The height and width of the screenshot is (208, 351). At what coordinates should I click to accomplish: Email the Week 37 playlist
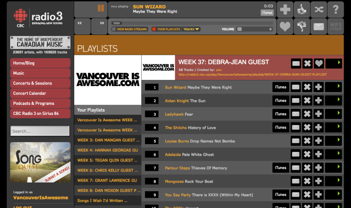(296, 63)
